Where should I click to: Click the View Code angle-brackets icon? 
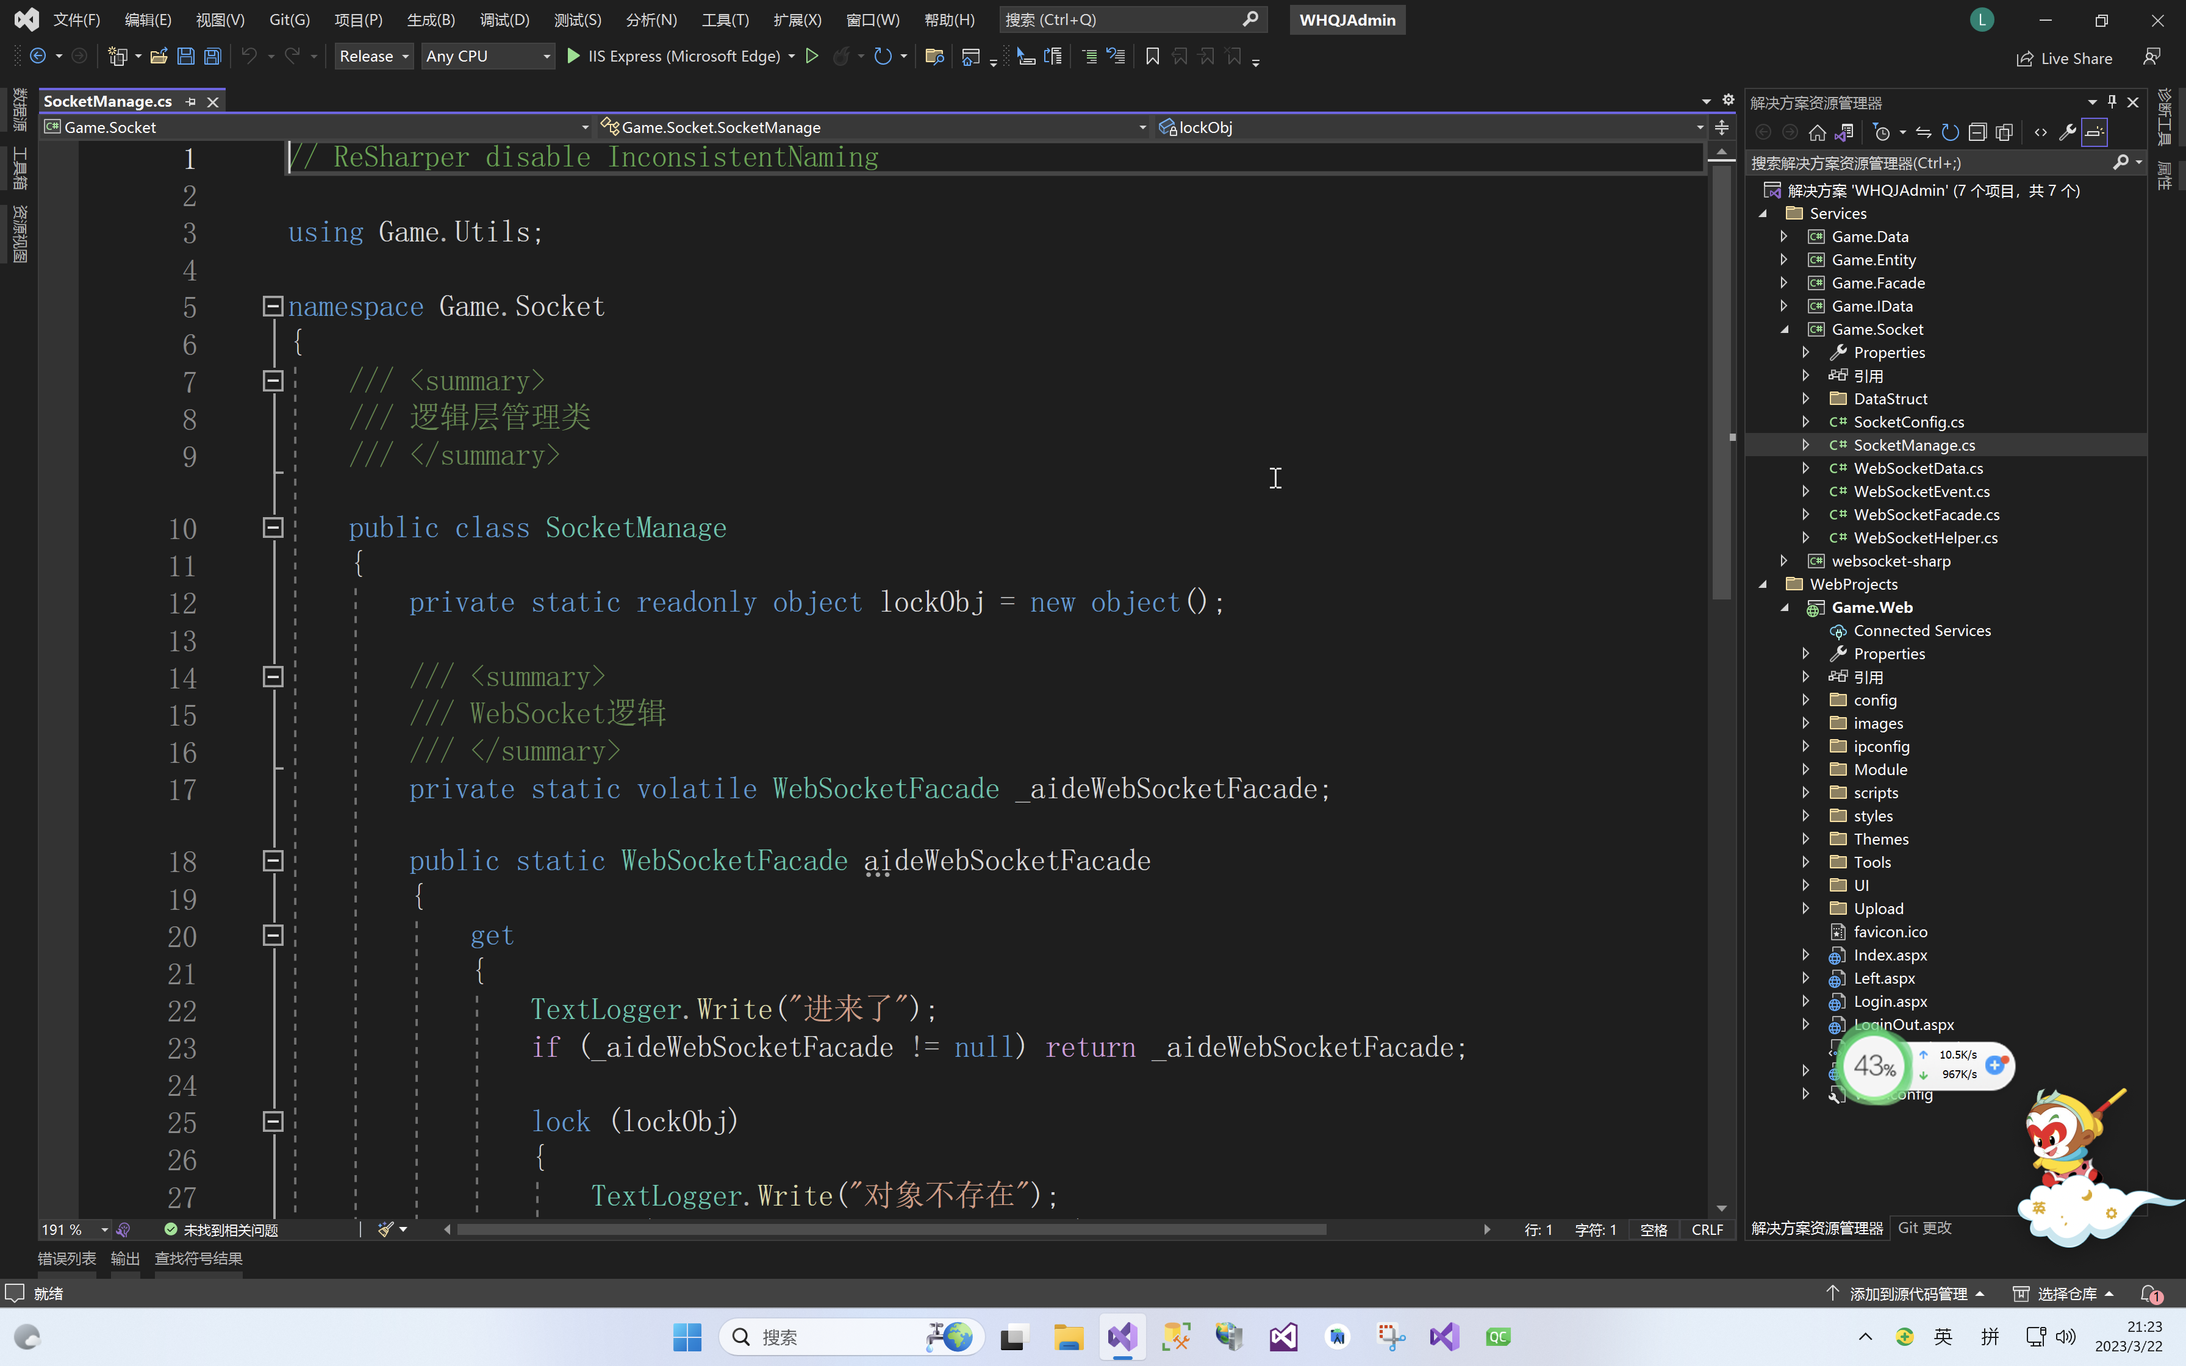(2041, 133)
